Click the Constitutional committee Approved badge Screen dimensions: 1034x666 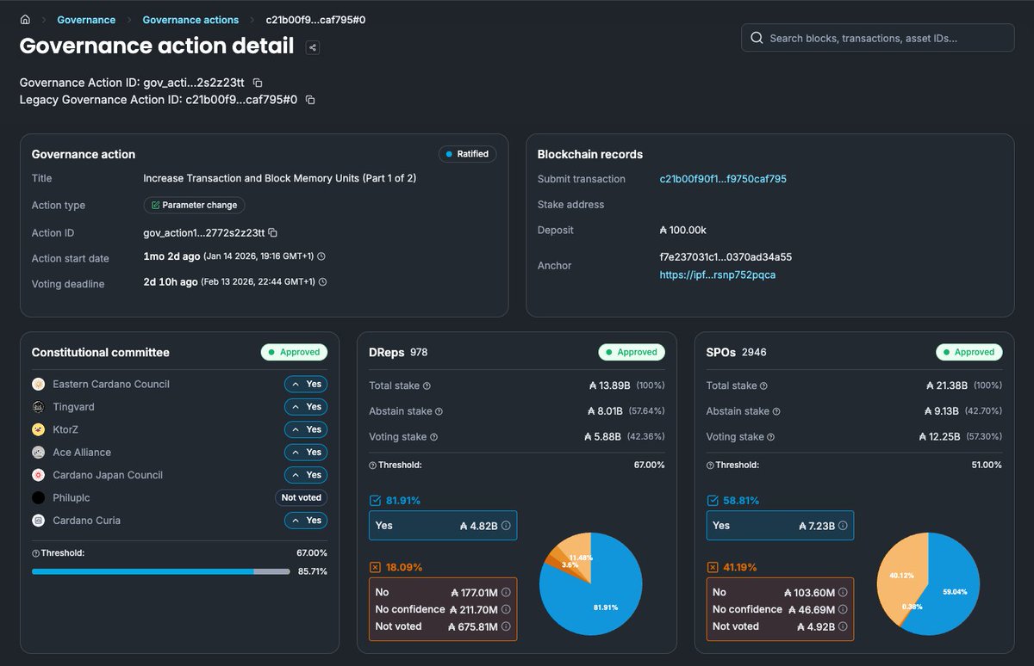coord(294,352)
